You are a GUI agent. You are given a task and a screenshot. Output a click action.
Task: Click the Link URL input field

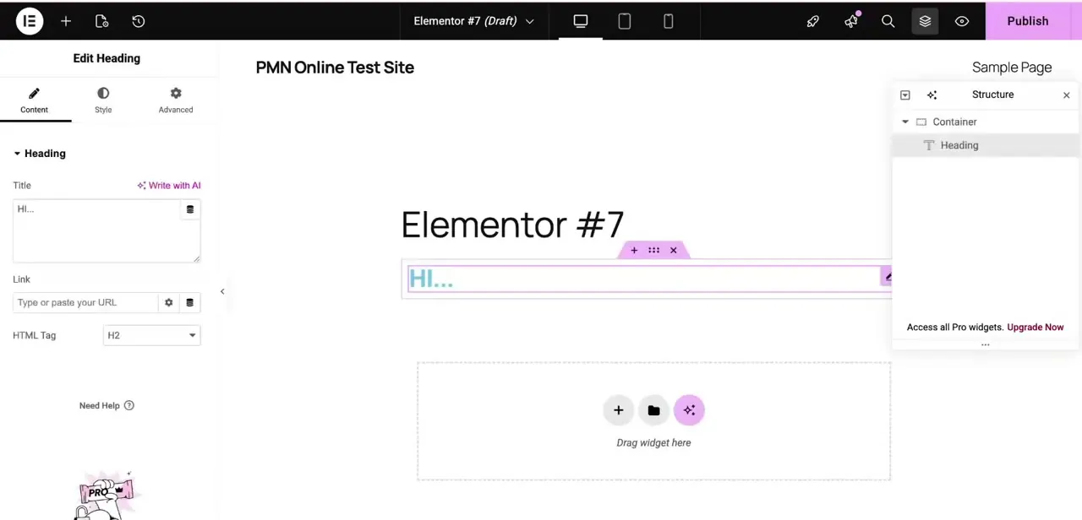point(85,302)
